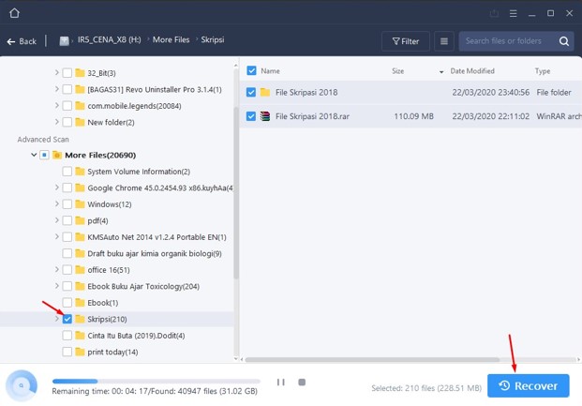Select Cinta Itu Buta (2019).Dodit(4) folder
Screen dimensions: 582x406
coord(136,336)
